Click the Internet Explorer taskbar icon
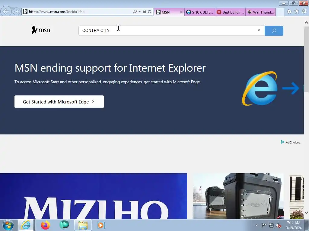Viewport: 309px width, 231px height. tap(26, 225)
